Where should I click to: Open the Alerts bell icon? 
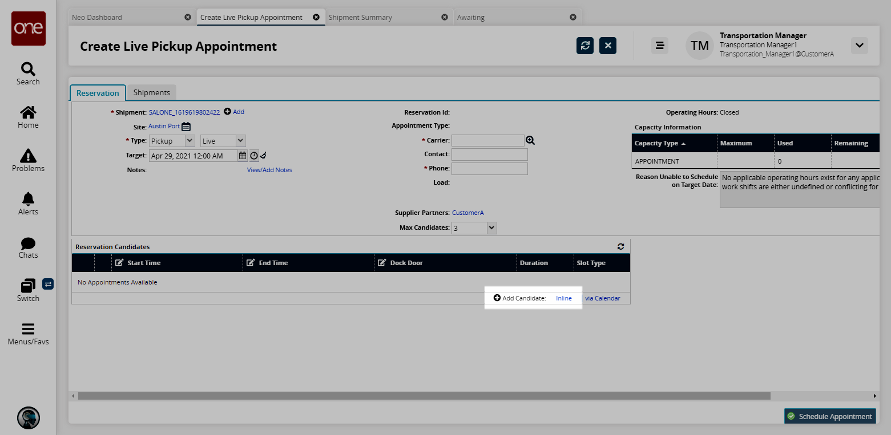pyautogui.click(x=28, y=199)
